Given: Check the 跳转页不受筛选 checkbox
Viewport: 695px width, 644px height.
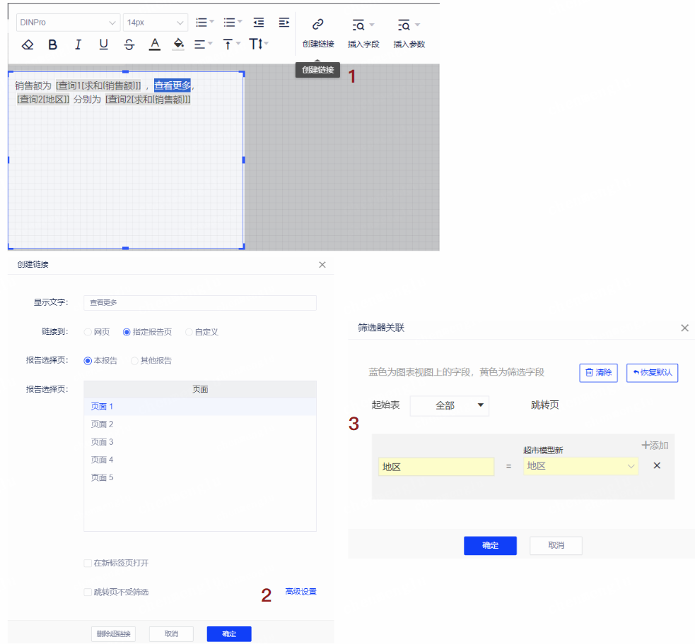Looking at the screenshot, I should click(88, 592).
